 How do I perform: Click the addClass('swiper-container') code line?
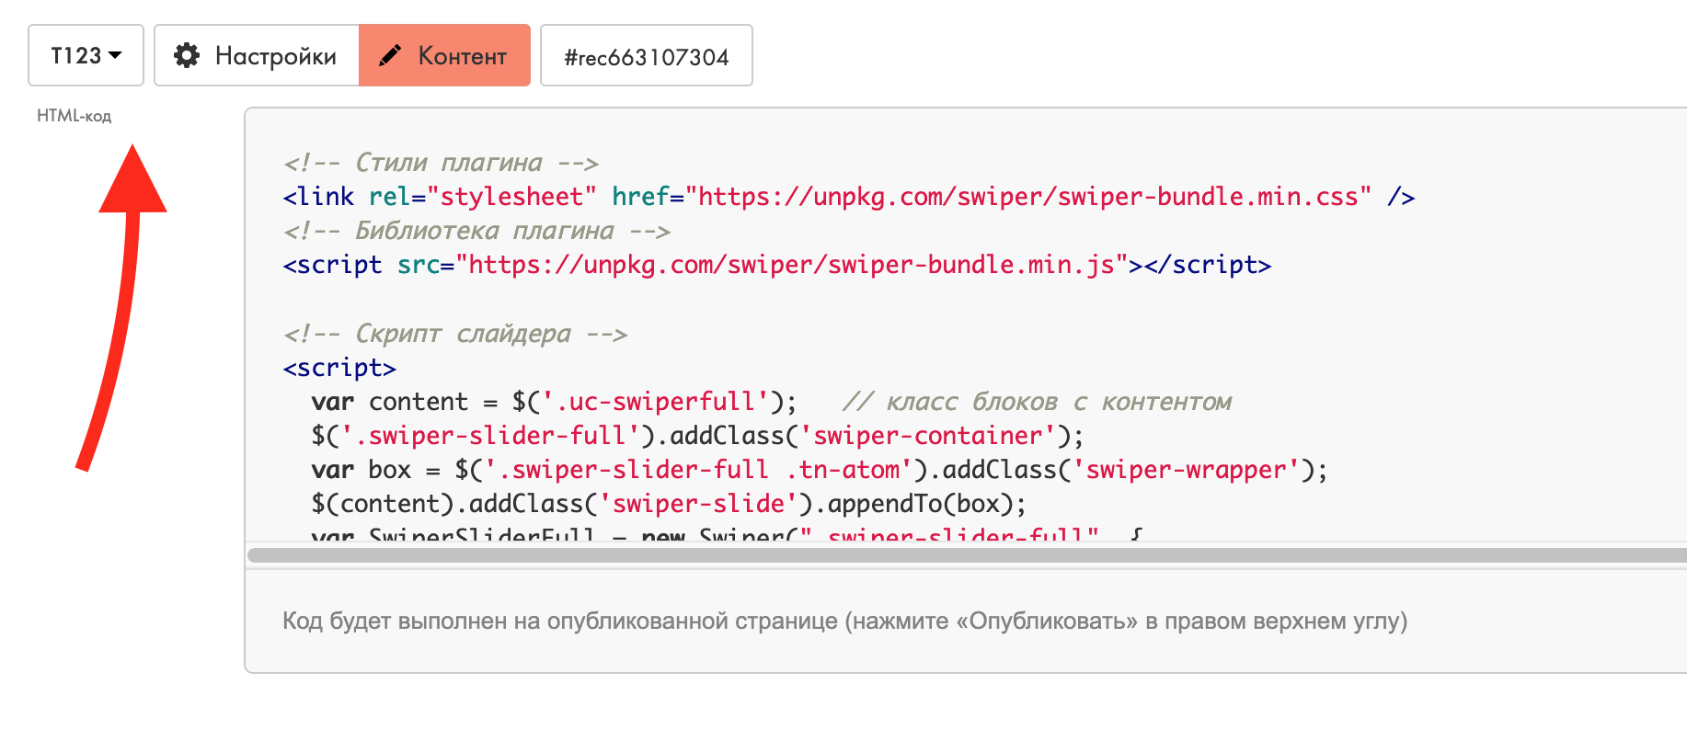click(x=697, y=436)
